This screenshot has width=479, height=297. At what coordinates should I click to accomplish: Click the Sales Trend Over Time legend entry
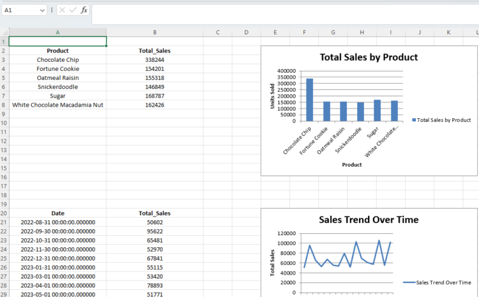(437, 283)
